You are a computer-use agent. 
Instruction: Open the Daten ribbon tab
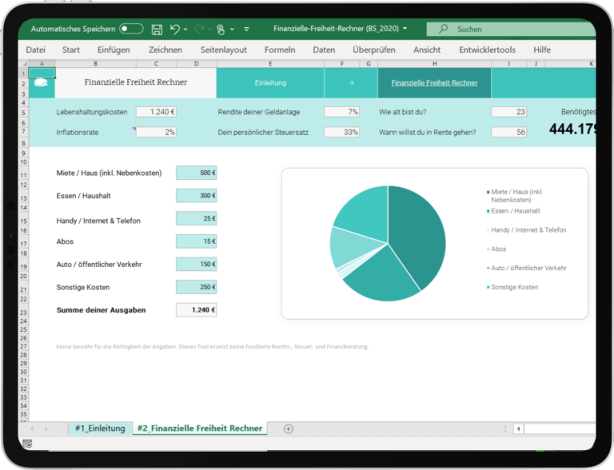tap(324, 50)
